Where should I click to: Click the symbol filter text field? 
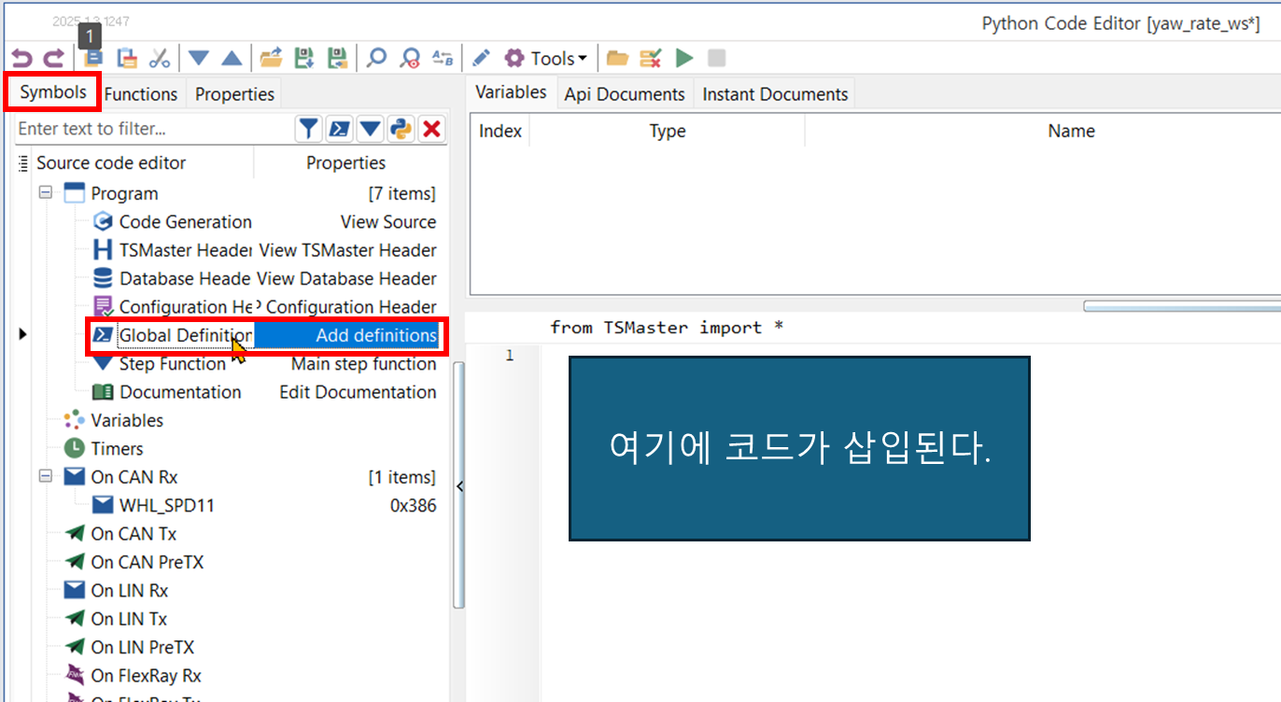coord(154,129)
